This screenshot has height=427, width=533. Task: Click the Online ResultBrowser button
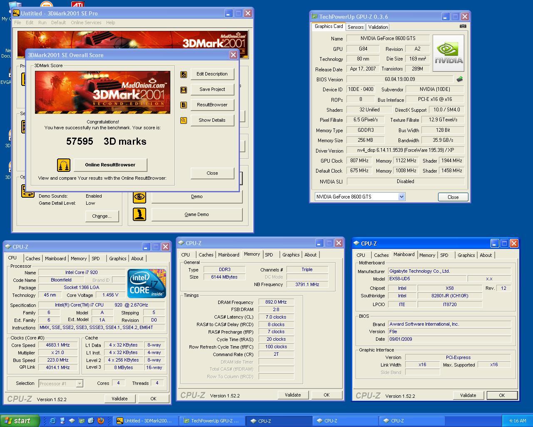[x=110, y=165]
